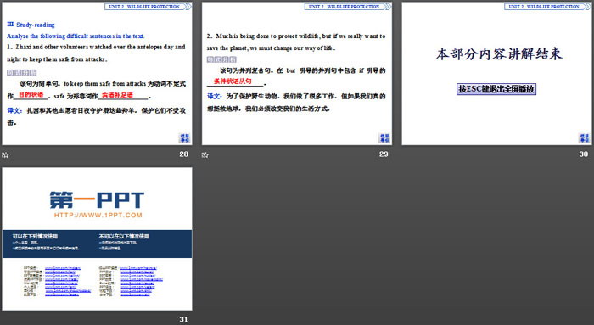
Task: Click the HTTP://WWW.1PPT.COM link on slide 31
Action: (x=98, y=216)
